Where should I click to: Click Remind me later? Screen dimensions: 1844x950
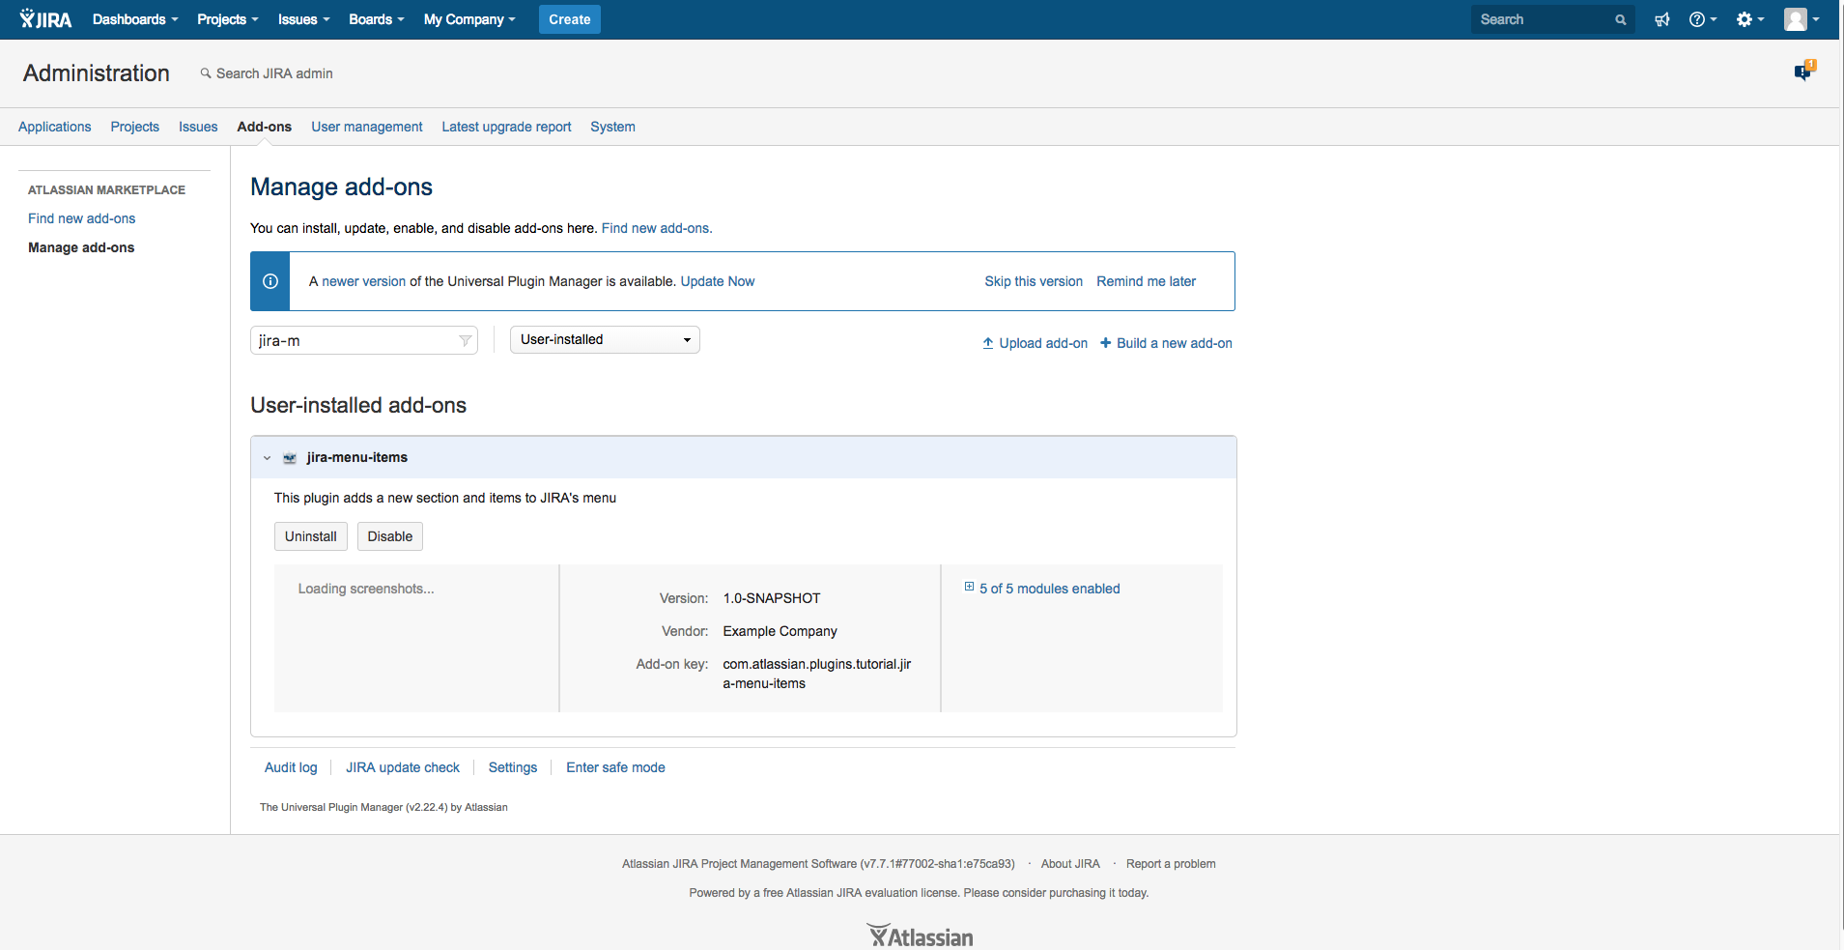click(x=1147, y=281)
